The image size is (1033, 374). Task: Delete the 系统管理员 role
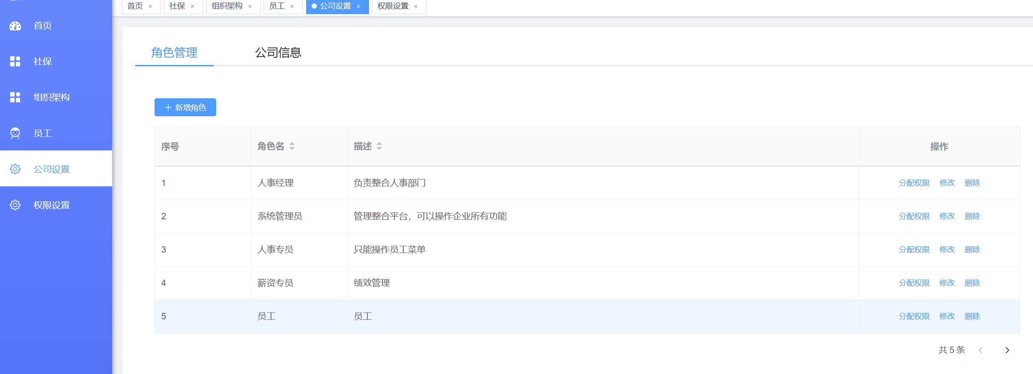(x=972, y=216)
